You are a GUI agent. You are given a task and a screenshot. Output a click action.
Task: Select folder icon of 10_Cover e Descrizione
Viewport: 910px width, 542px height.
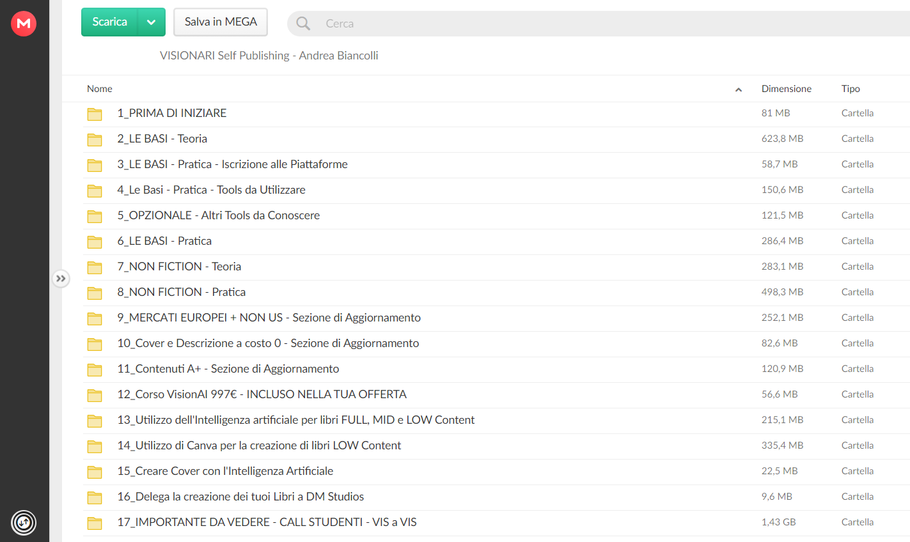coord(95,344)
